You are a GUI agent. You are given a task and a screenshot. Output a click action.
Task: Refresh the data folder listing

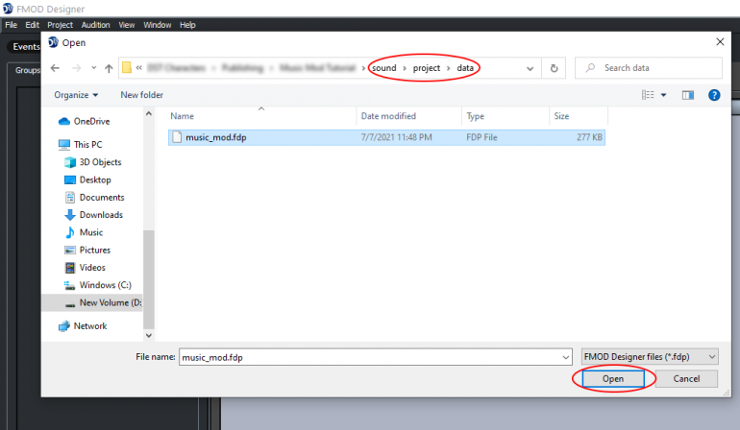554,68
